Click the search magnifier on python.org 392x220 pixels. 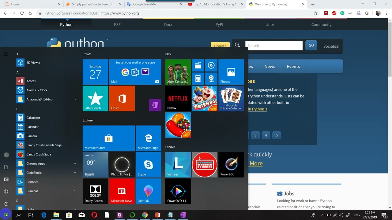pyautogui.click(x=237, y=45)
